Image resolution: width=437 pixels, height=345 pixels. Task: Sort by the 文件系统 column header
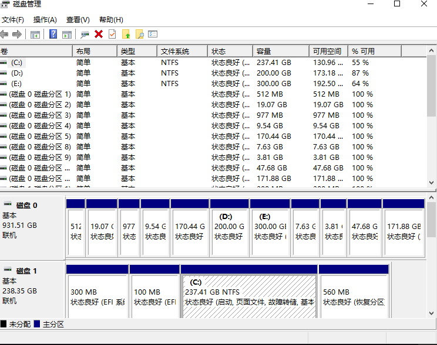click(x=174, y=51)
